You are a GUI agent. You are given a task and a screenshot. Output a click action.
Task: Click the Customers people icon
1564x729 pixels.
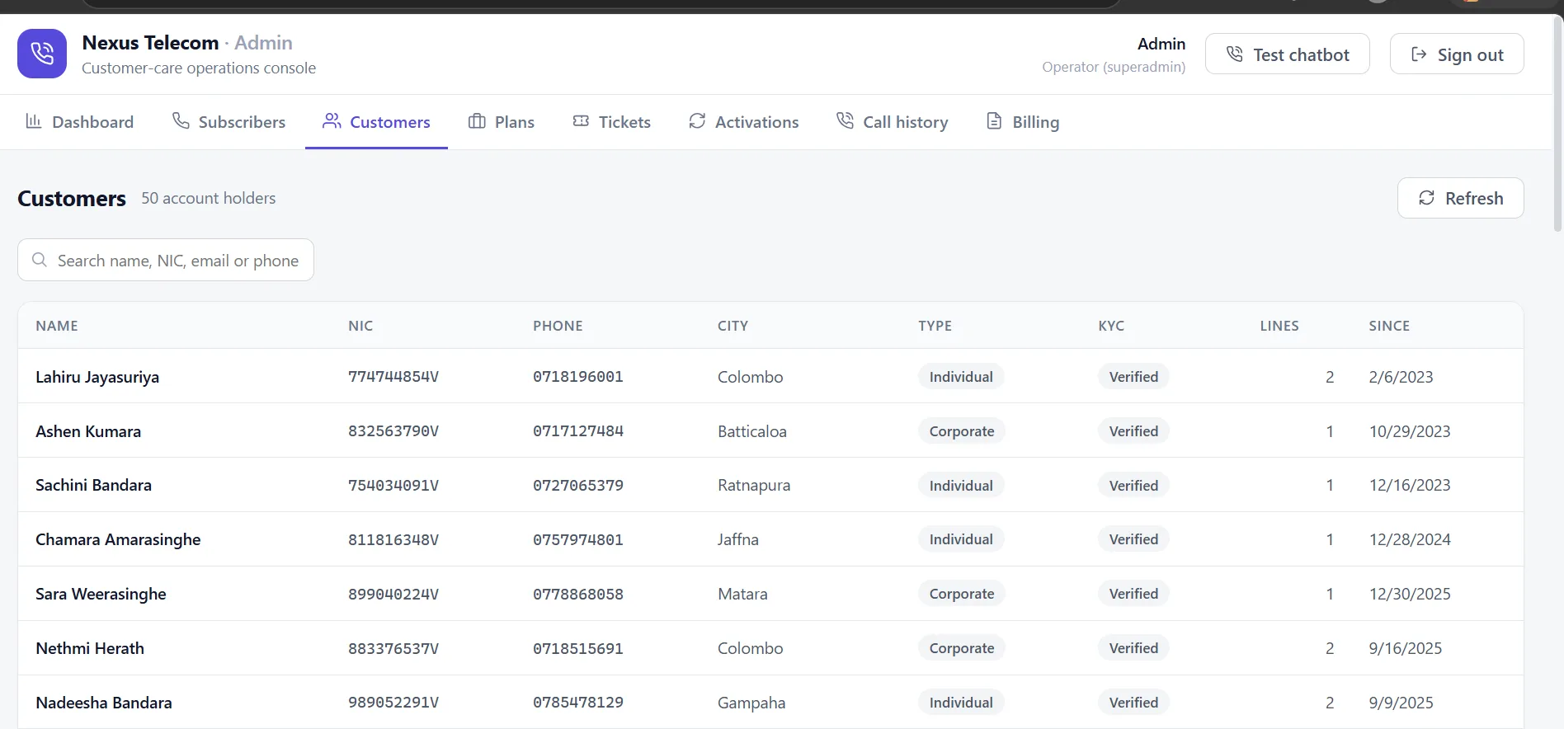tap(332, 121)
